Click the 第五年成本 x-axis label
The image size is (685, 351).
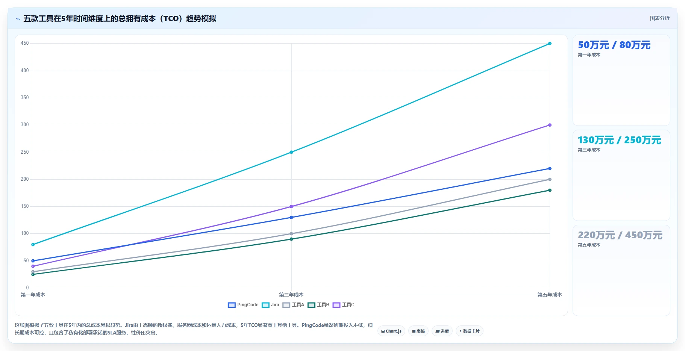coord(550,295)
